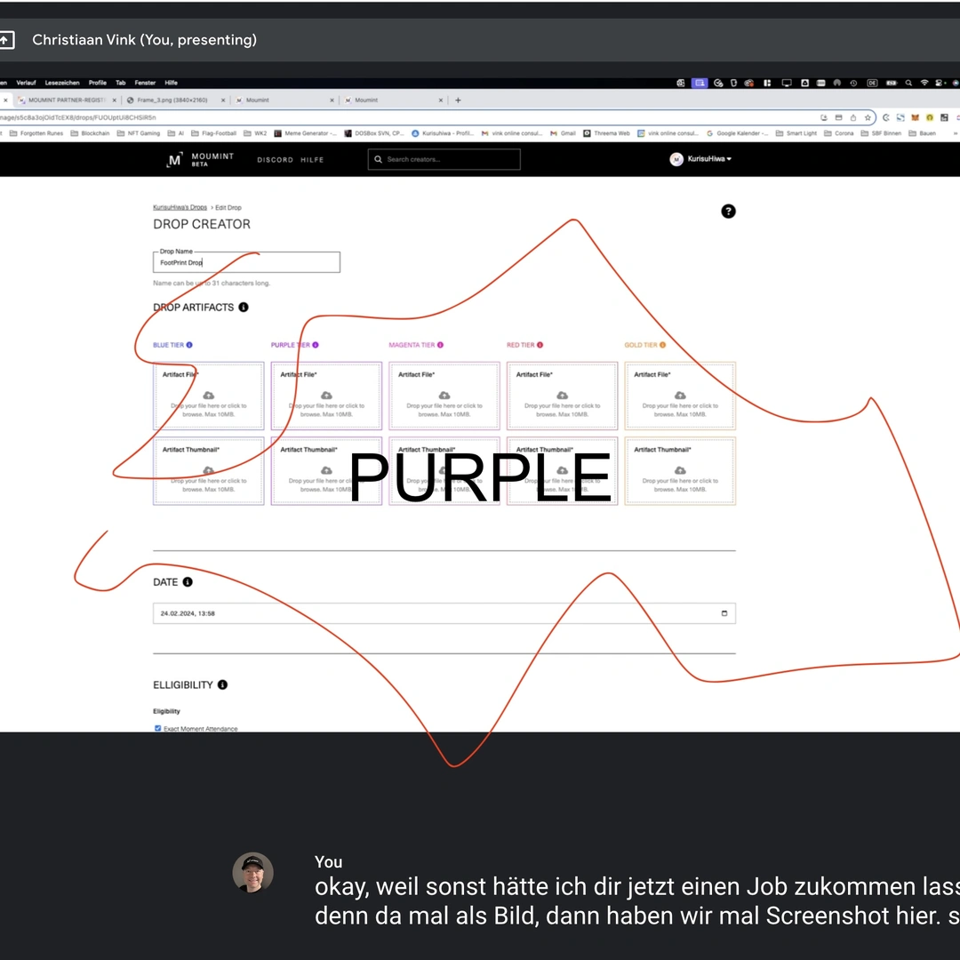Viewport: 960px width, 960px height.
Task: Click the upload cloud in Gold Tier Artifact Thumbnail
Action: pyautogui.click(x=680, y=470)
